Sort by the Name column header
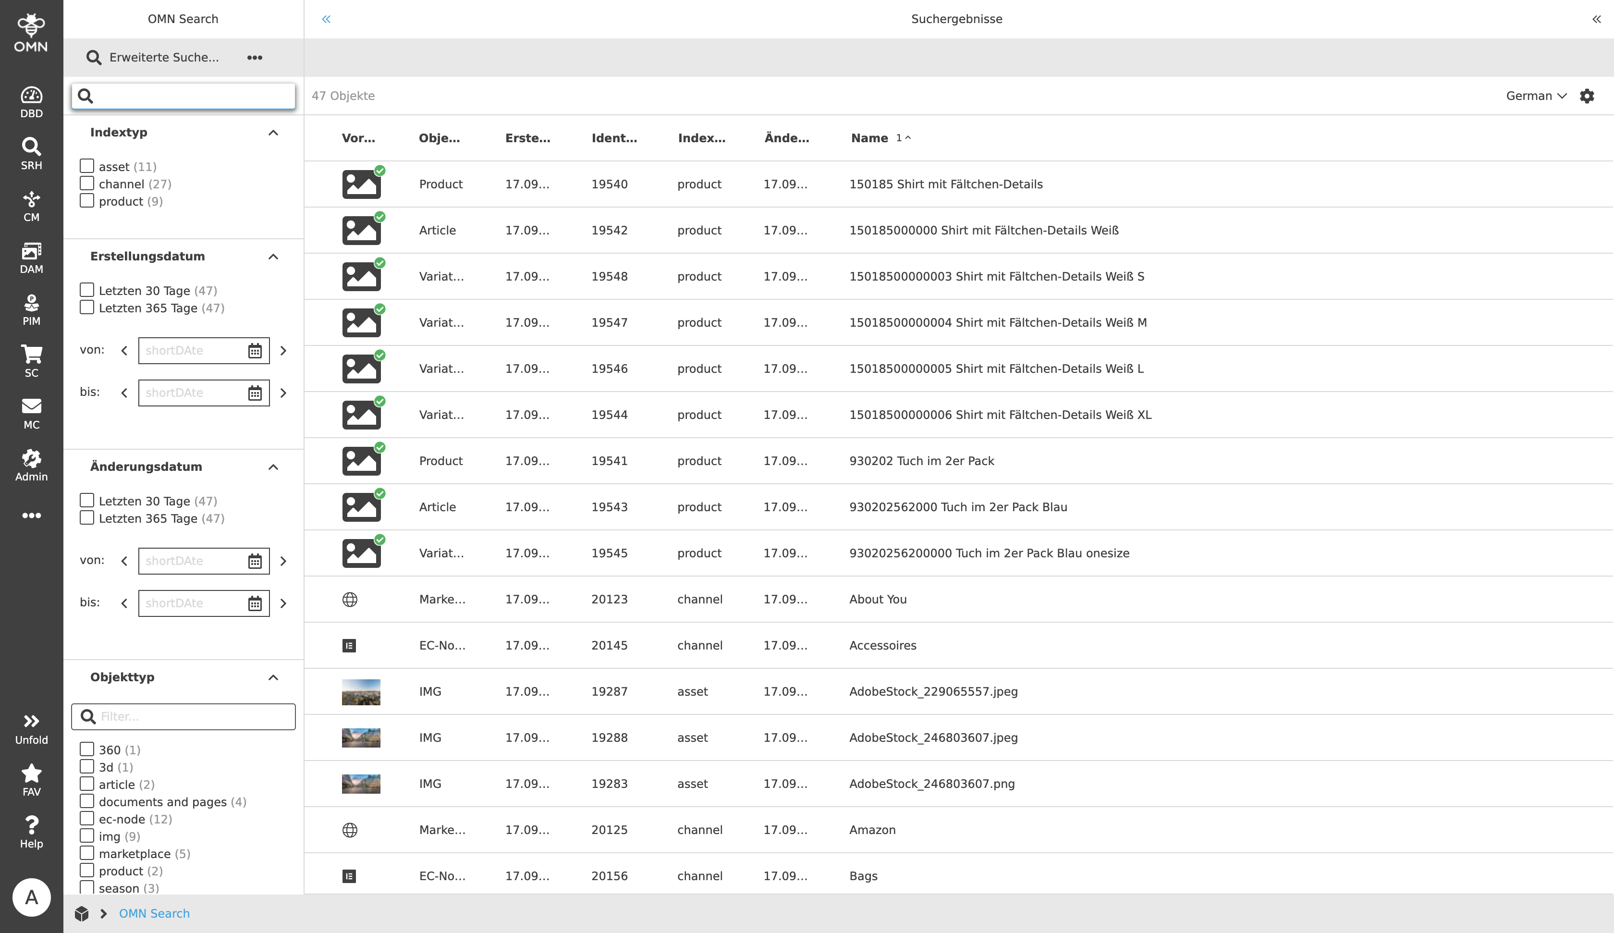The height and width of the screenshot is (933, 1614). pos(869,138)
